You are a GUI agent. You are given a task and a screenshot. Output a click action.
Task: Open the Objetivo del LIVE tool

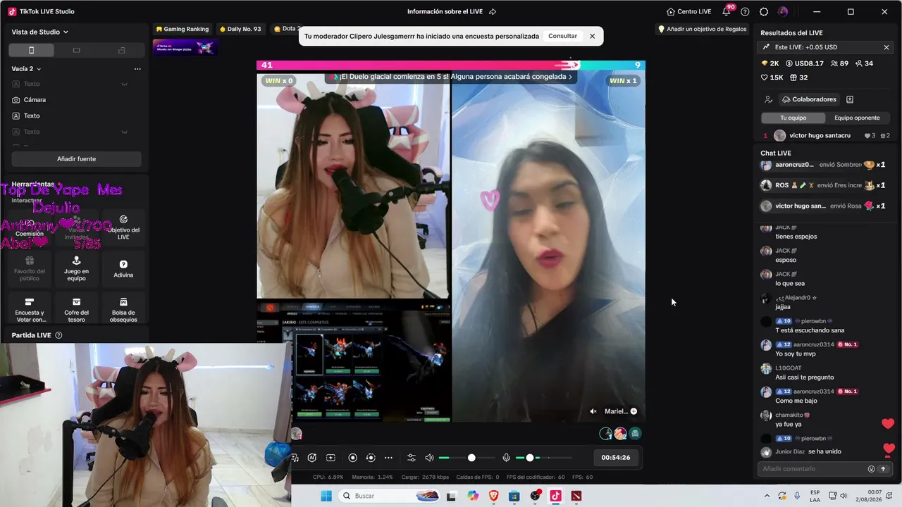pyautogui.click(x=123, y=228)
